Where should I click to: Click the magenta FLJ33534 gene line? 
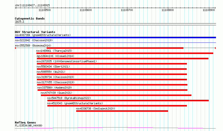click(x=115, y=128)
